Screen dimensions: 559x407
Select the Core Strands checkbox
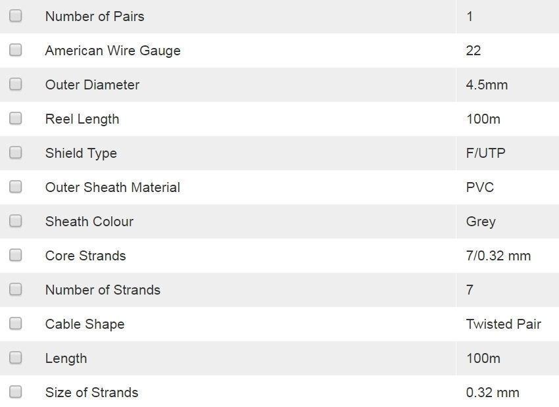[16, 255]
